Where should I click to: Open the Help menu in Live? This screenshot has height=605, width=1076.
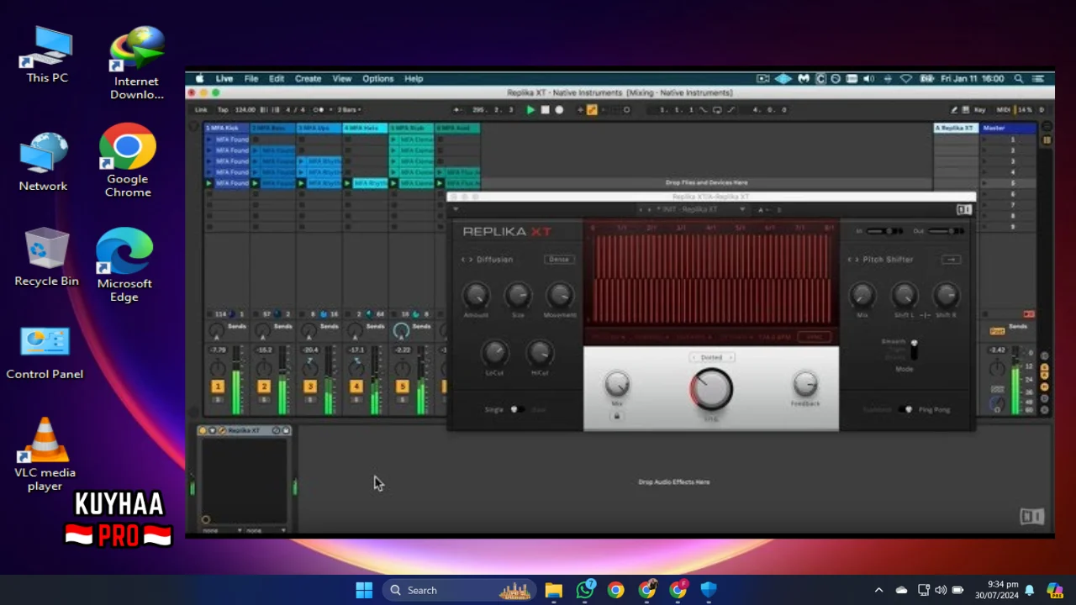[414, 78]
